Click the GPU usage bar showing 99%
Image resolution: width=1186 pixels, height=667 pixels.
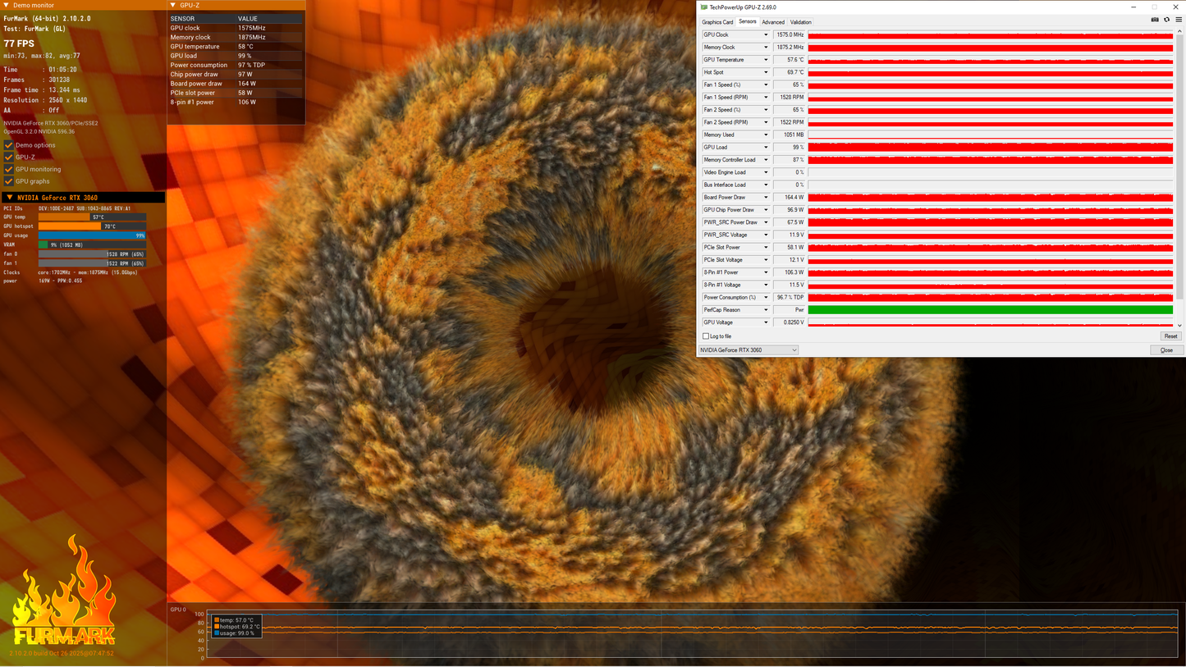(92, 235)
